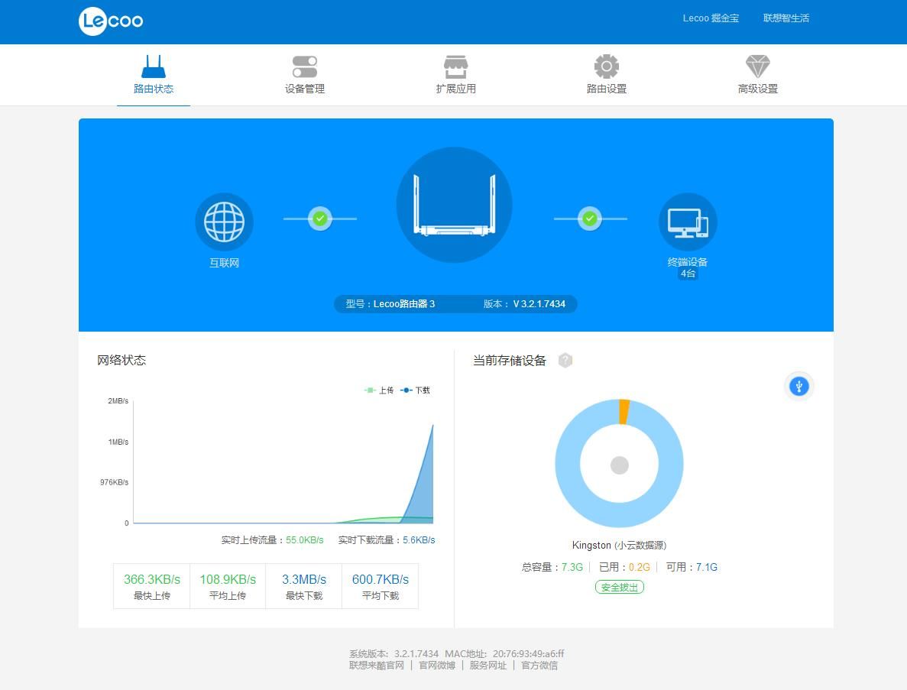Screen dimensions: 907x690
Task: Click the 600.7KB/s average download value
Action: coord(381,579)
